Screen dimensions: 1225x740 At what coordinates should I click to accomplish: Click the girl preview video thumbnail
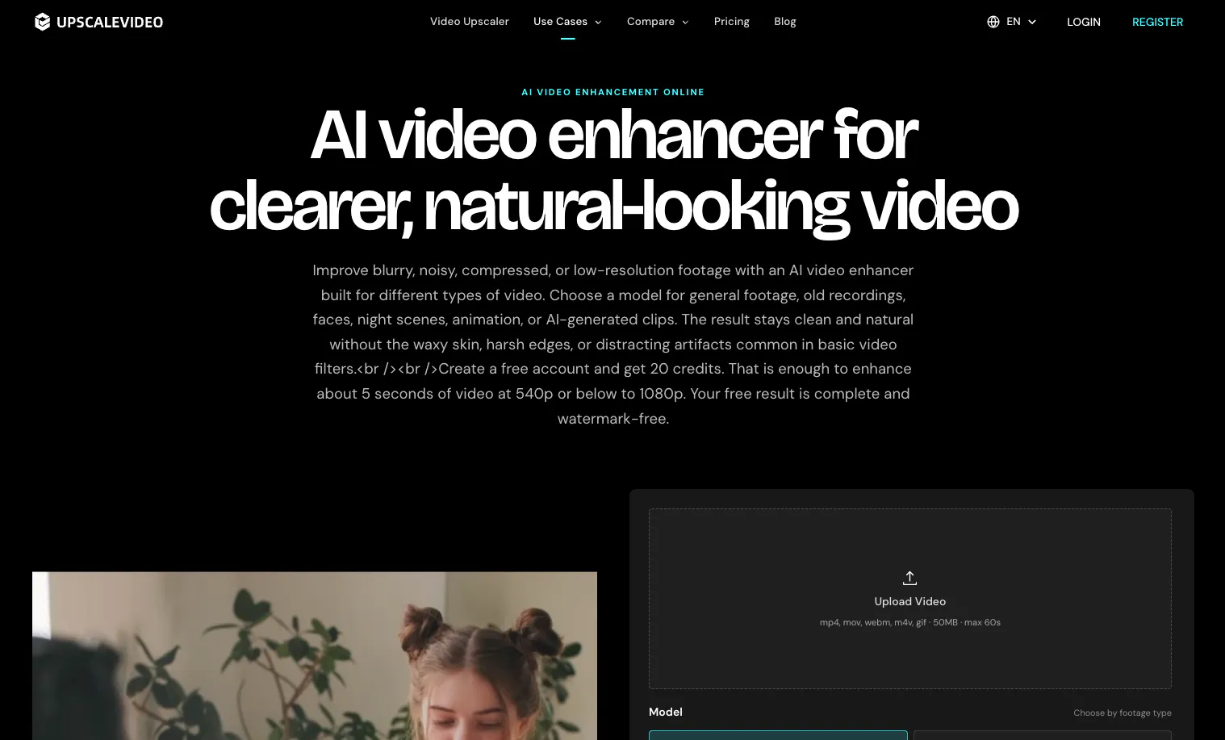(x=315, y=655)
